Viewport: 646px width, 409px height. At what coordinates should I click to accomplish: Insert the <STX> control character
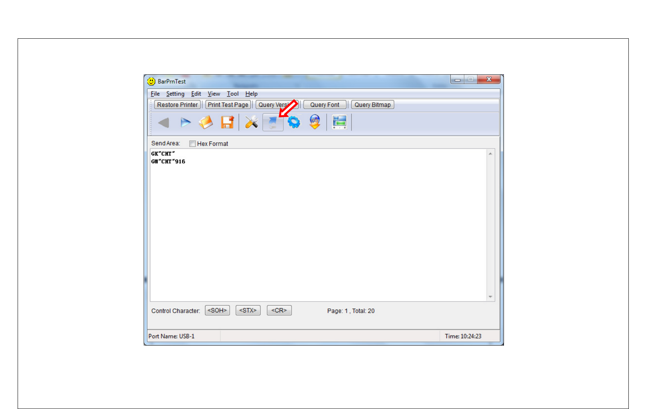[248, 310]
